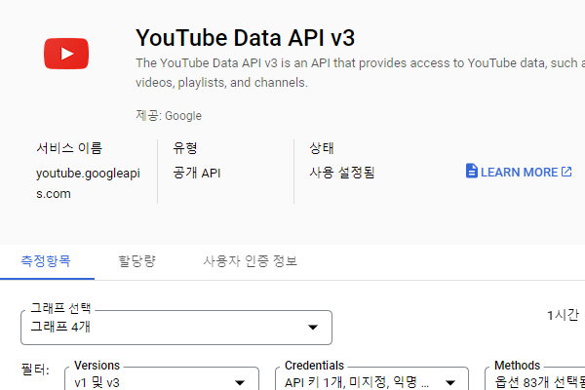Click the external link icon after LEARN MORE
This screenshot has height=390, width=585.
click(566, 172)
